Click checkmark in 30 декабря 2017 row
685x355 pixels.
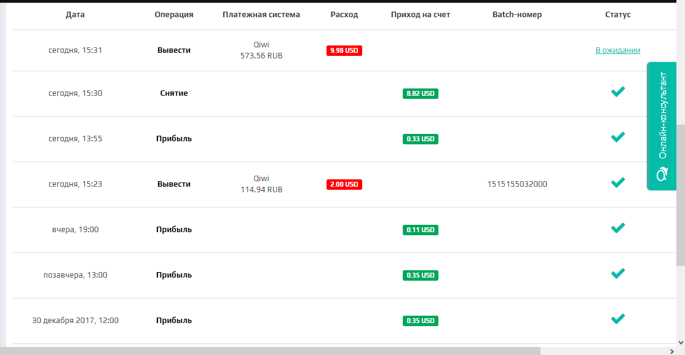[x=618, y=319]
